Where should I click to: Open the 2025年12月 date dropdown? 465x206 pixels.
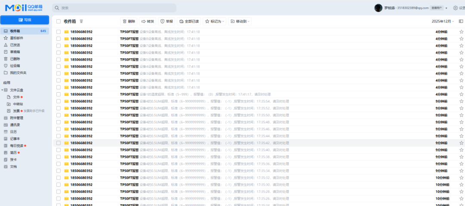point(443,21)
